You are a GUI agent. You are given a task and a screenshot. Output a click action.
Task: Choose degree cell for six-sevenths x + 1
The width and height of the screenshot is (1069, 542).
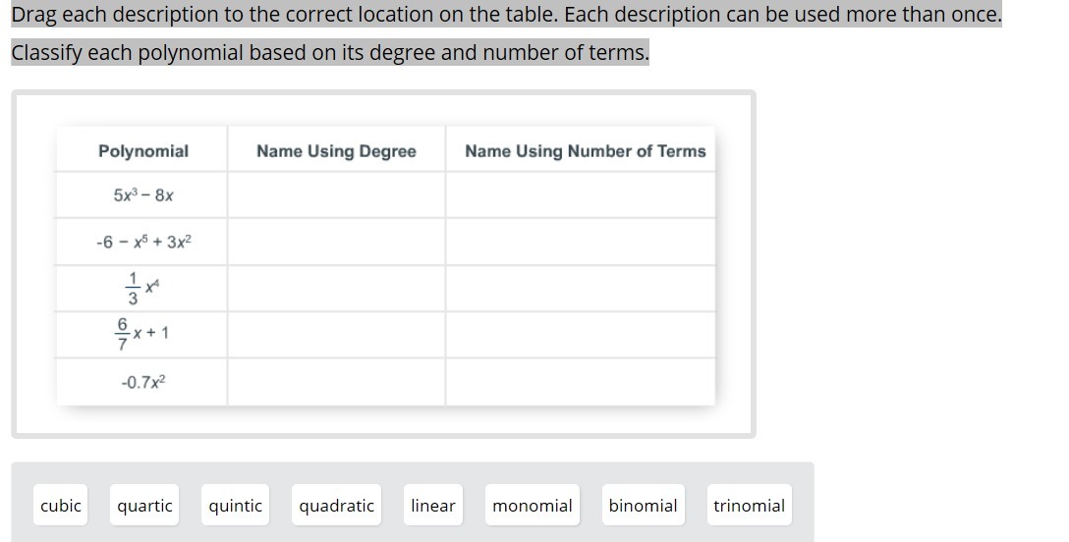click(x=336, y=335)
